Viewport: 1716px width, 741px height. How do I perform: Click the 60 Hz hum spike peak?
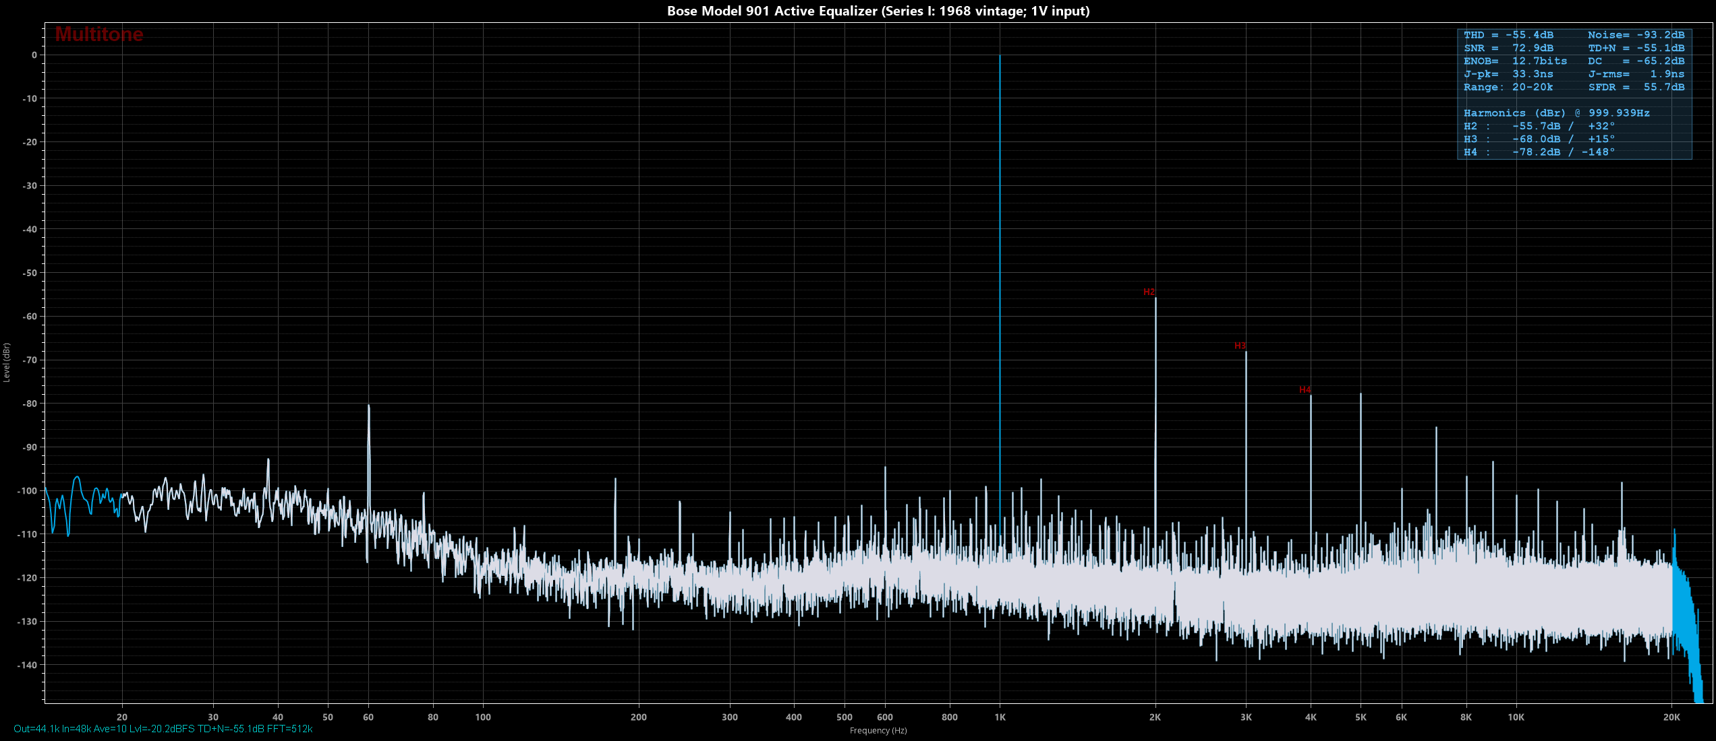pyautogui.click(x=368, y=406)
